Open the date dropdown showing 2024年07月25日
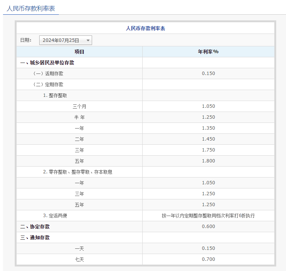Viewport: 286px width, 271px height. (x=66, y=40)
